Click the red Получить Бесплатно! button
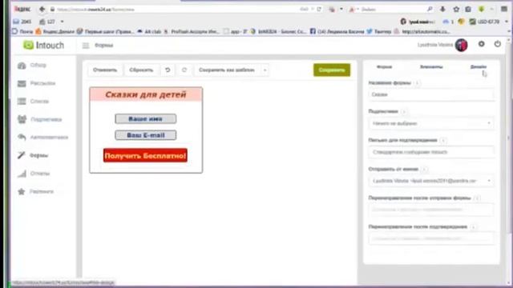513x288 pixels. pyautogui.click(x=145, y=156)
